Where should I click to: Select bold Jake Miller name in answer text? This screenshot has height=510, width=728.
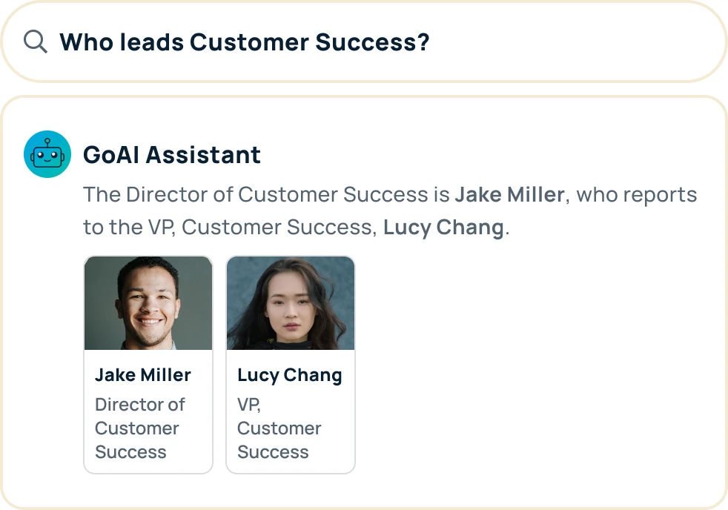coord(509,194)
